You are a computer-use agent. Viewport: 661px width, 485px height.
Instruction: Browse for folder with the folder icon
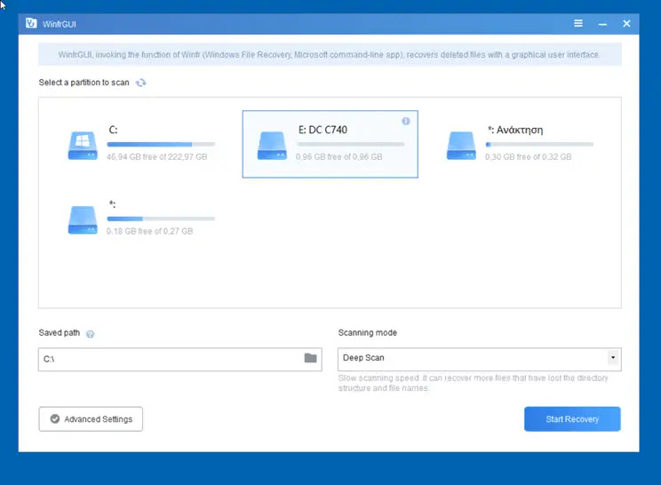pos(310,358)
